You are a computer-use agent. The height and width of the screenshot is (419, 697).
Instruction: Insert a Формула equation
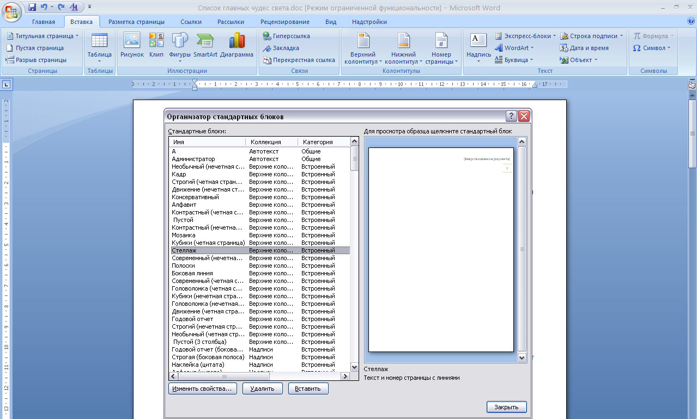point(653,36)
